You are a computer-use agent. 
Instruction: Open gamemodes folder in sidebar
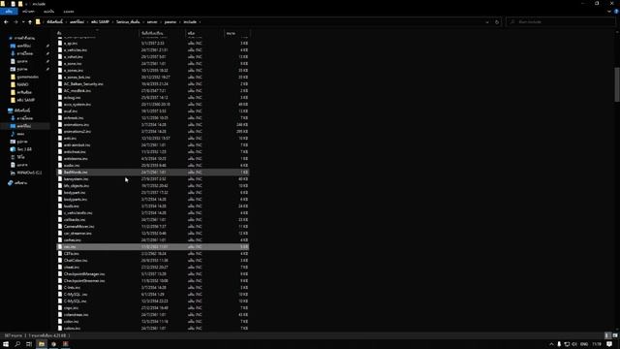[24, 77]
